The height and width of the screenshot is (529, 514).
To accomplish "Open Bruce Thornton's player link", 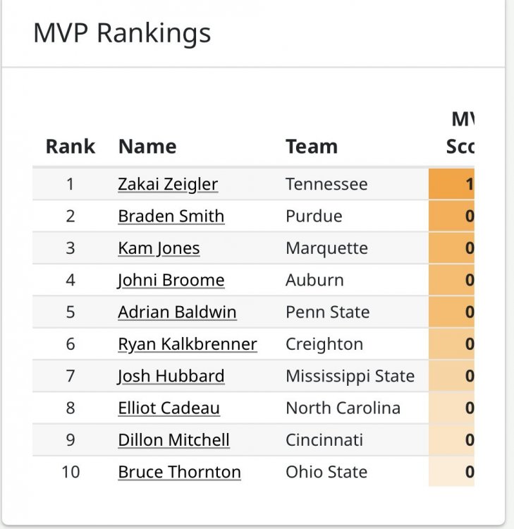I will 180,472.
